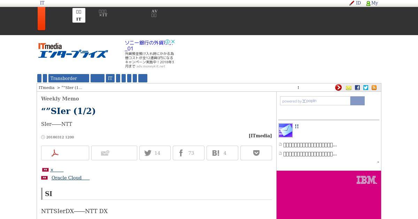
Task: Open Twitter icon in breadcrumb bar
Action: tap(366, 88)
